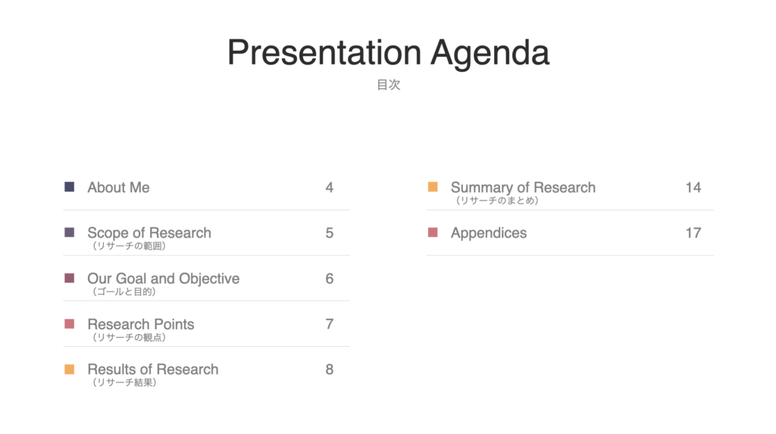Click the mauve square beside Our Goal and Objective
776x434 pixels.
point(69,278)
